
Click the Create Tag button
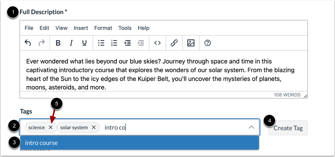tap(288, 128)
